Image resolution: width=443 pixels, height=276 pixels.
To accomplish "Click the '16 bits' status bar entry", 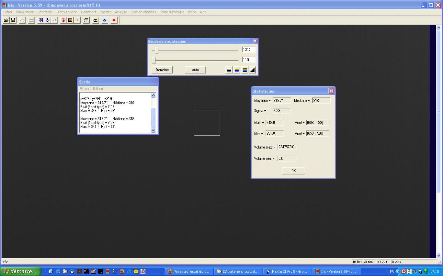I will coord(357,262).
